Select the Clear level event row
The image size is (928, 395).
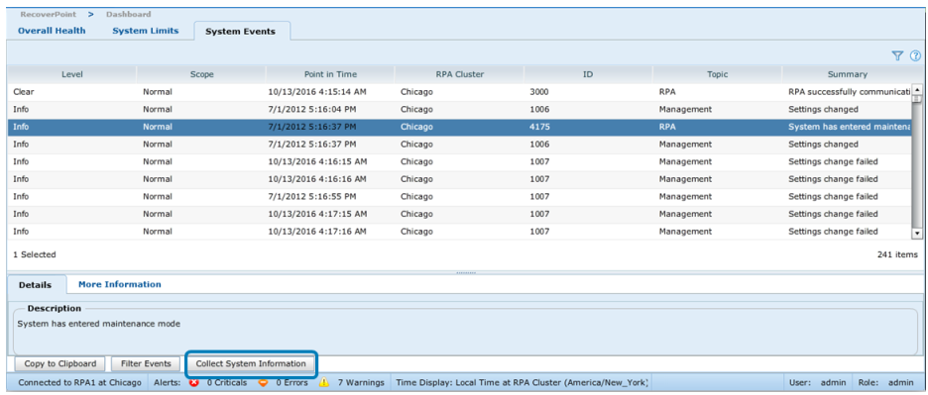point(459,92)
